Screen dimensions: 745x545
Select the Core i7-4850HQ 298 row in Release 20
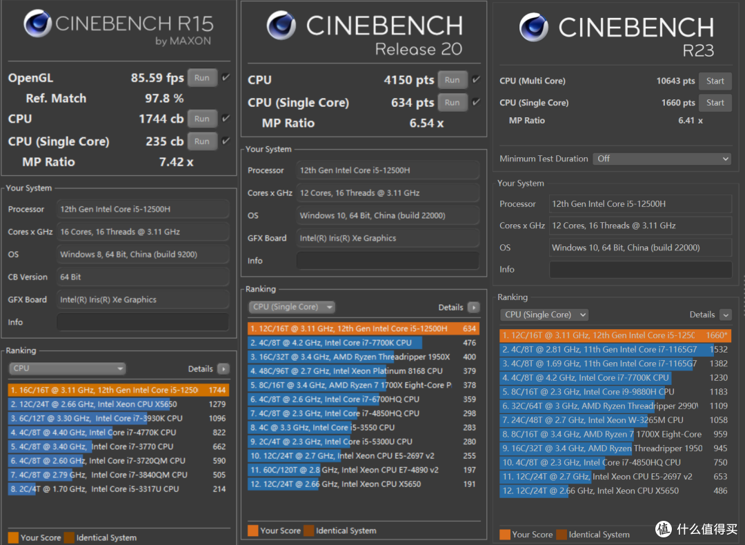(364, 413)
